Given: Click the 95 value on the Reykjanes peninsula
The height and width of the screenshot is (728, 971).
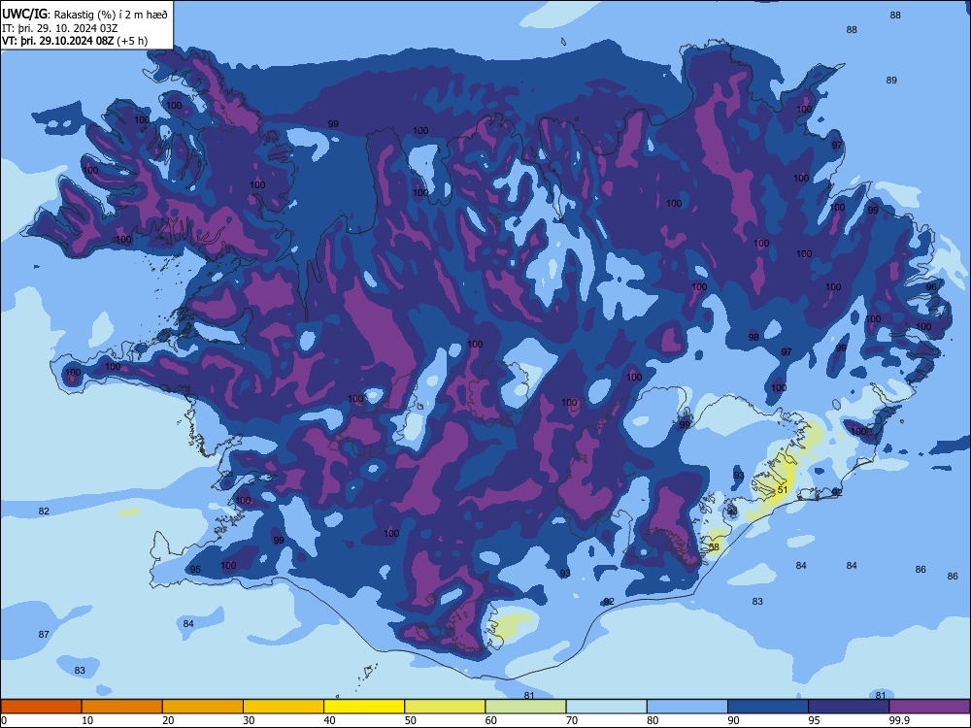Looking at the screenshot, I should pos(195,570).
